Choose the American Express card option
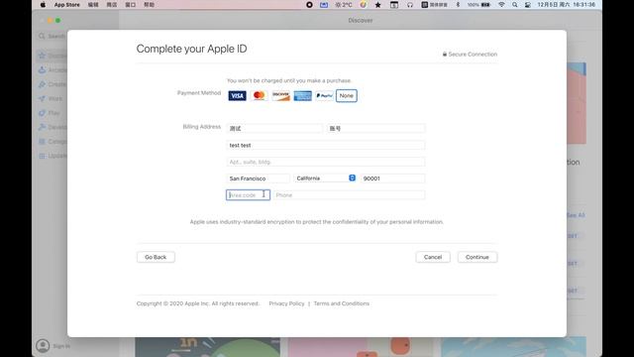Viewport: 634px width, 357px height. coord(302,95)
